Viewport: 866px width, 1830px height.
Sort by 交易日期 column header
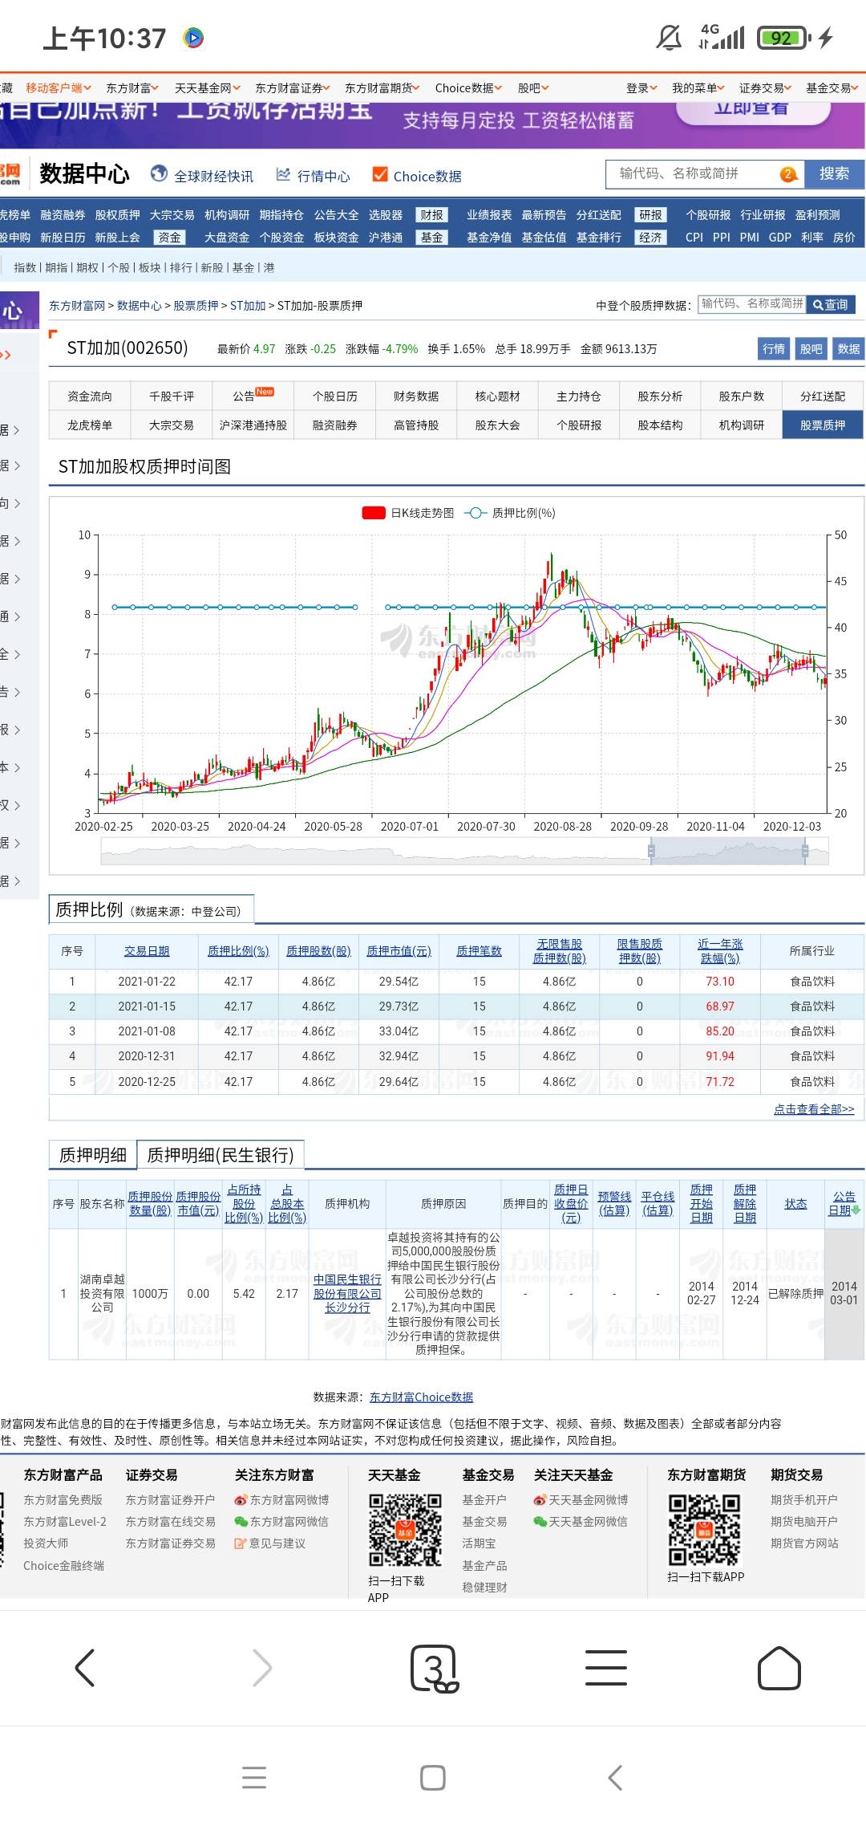click(x=147, y=951)
